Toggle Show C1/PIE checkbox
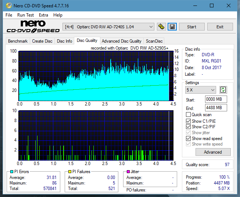 [188, 121]
